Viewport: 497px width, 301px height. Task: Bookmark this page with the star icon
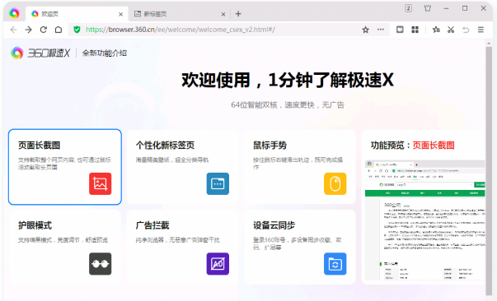click(365, 30)
